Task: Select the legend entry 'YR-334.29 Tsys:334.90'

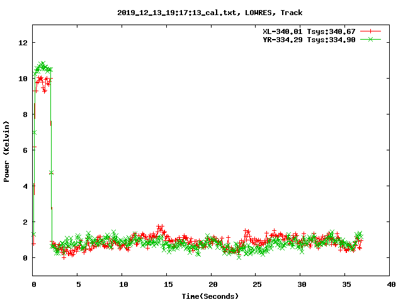Action: click(309, 40)
